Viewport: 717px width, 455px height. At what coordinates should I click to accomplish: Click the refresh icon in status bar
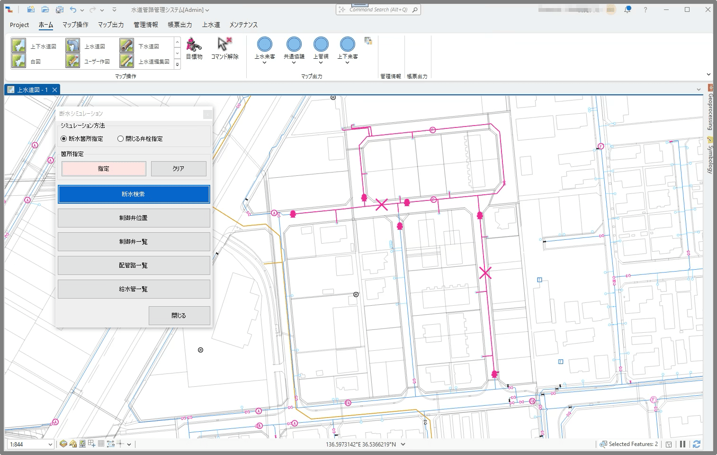pyautogui.click(x=696, y=444)
